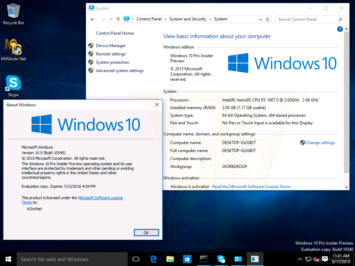Open File Explorer from taskbar
The height and width of the screenshot is (266, 355).
click(x=170, y=259)
